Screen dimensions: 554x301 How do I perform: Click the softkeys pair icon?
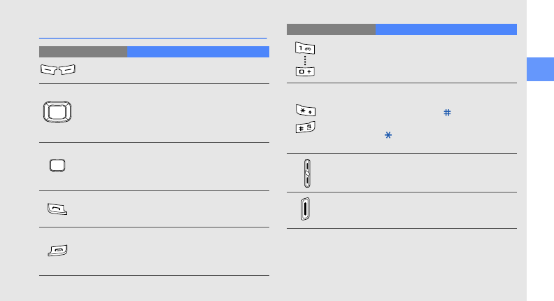point(57,69)
